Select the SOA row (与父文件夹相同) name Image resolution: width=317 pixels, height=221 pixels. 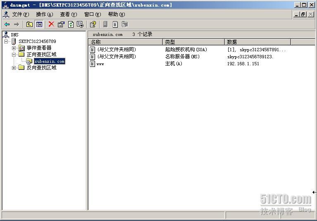117,50
